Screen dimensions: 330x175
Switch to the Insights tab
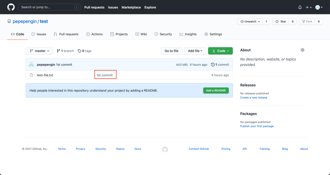coord(188,34)
